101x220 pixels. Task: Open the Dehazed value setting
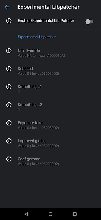50,71
